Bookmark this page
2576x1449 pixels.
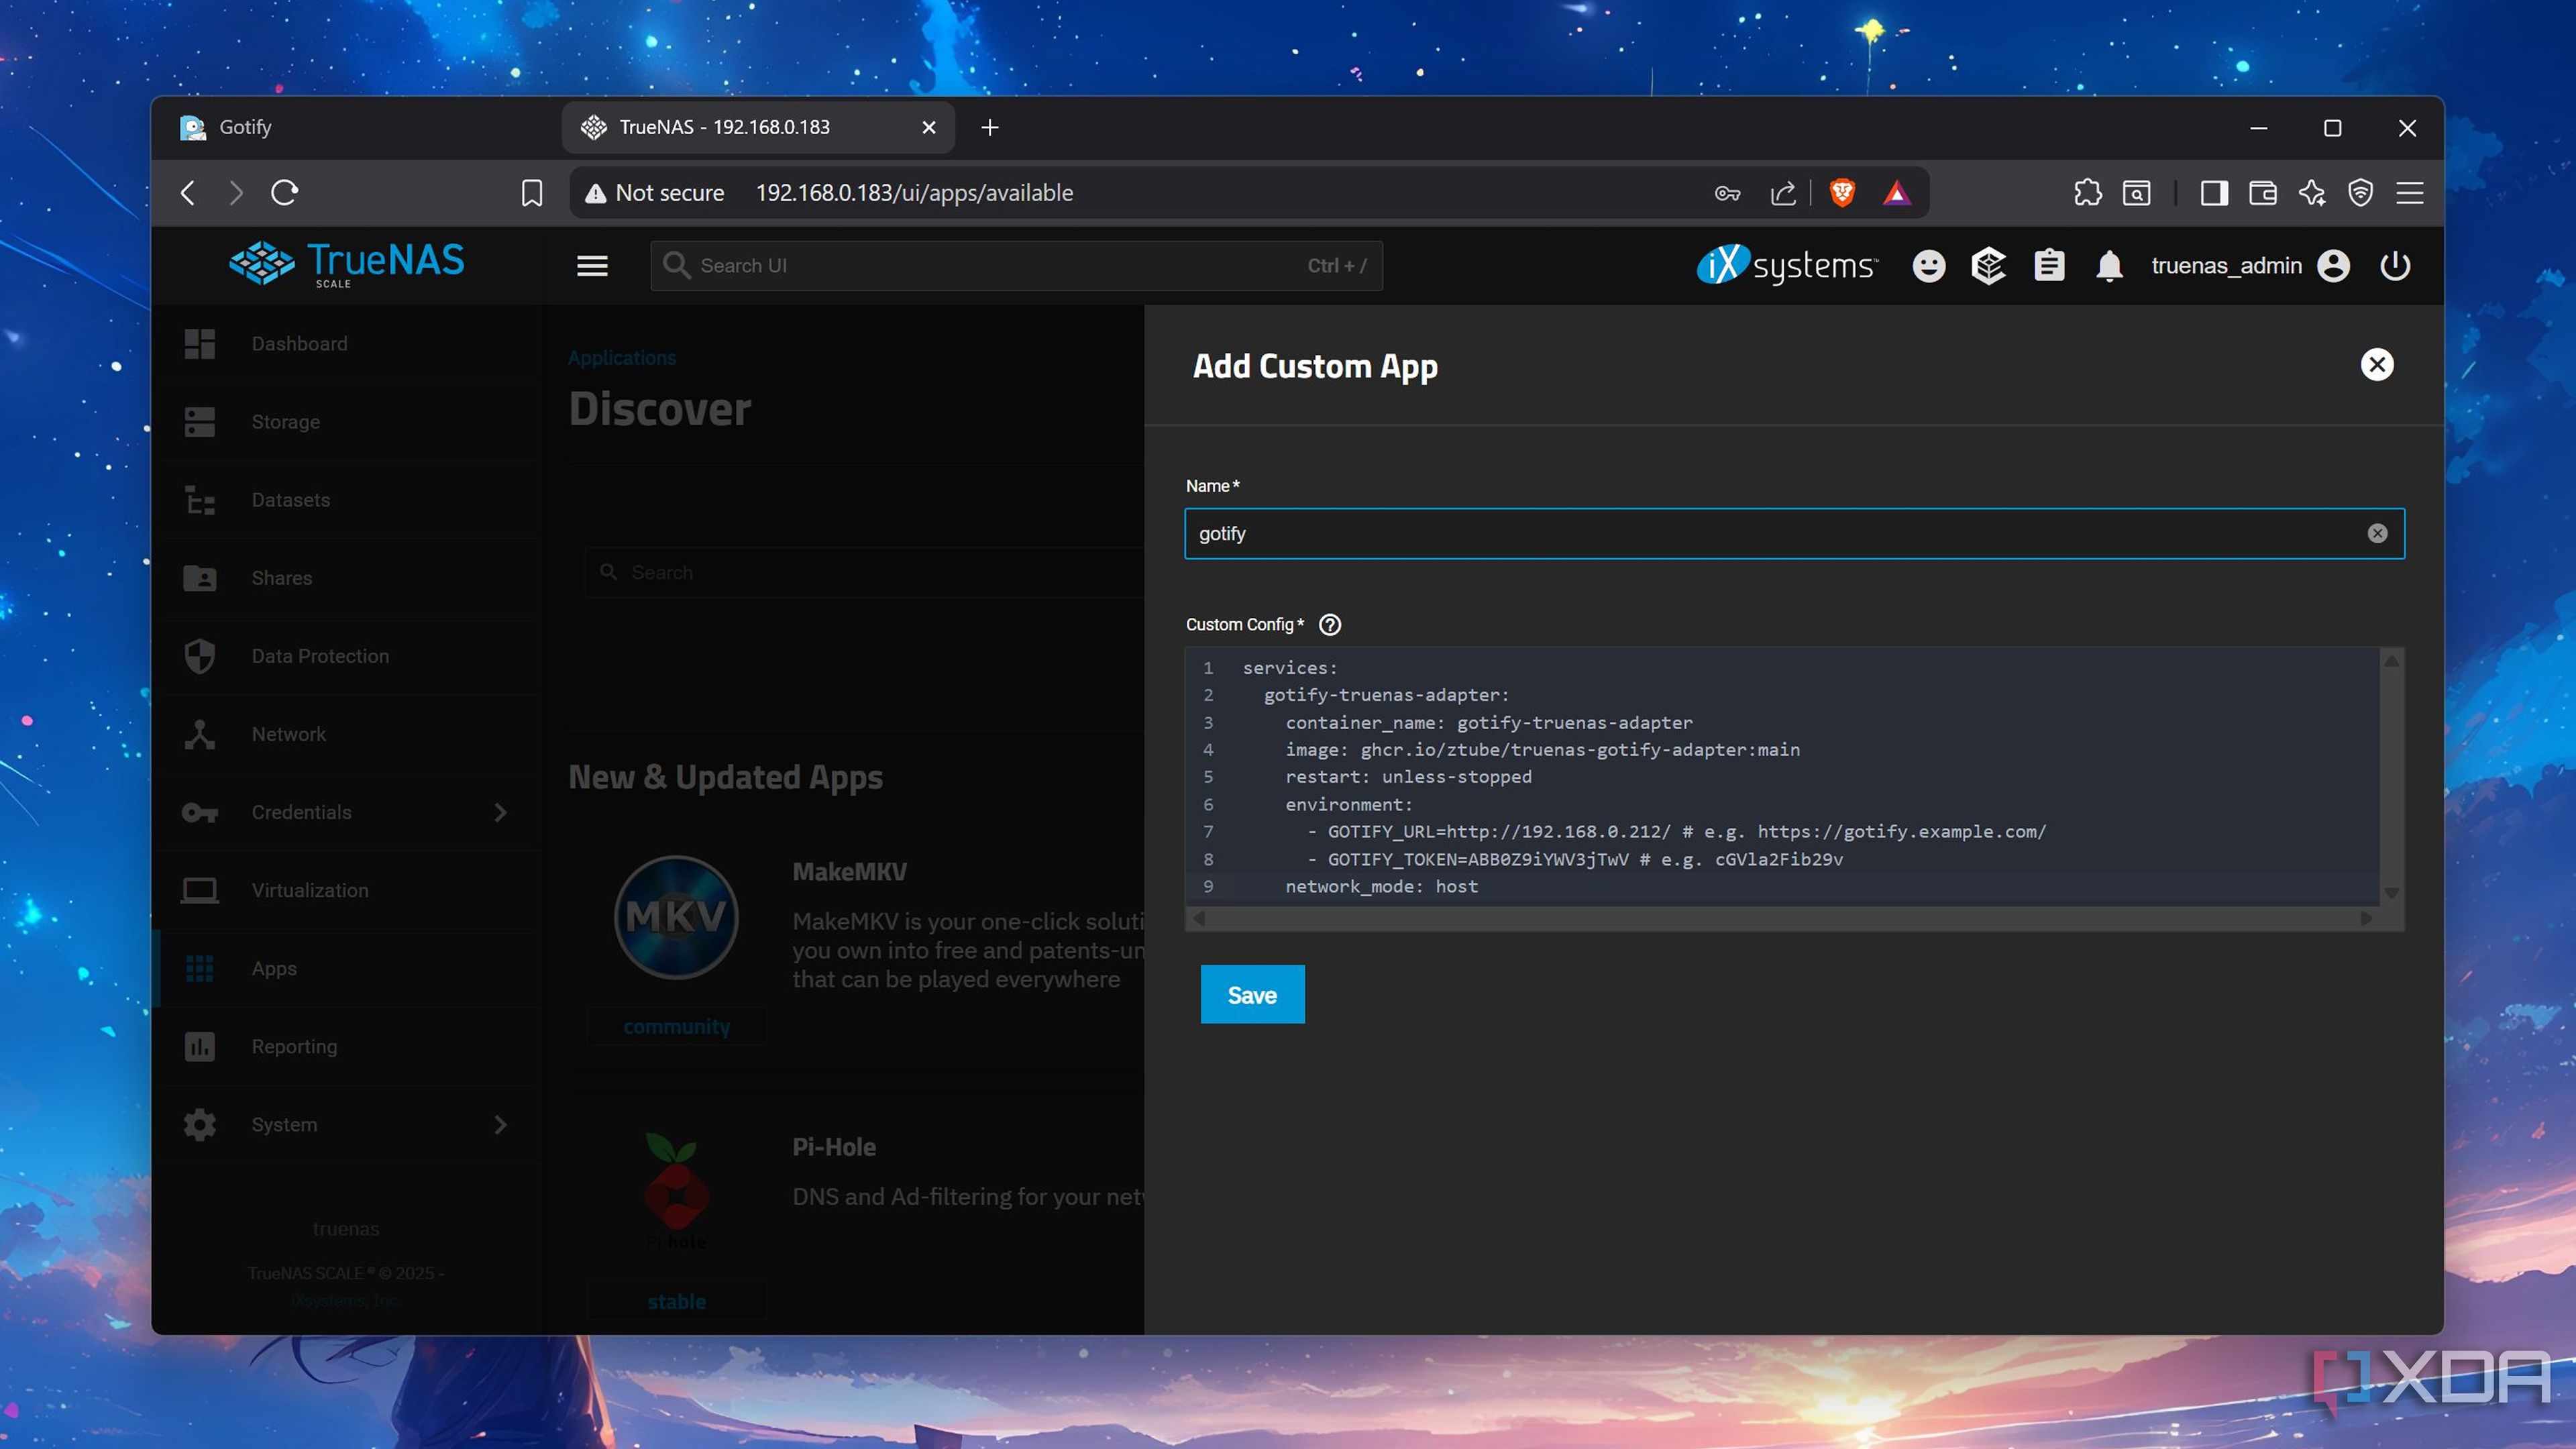(x=532, y=192)
